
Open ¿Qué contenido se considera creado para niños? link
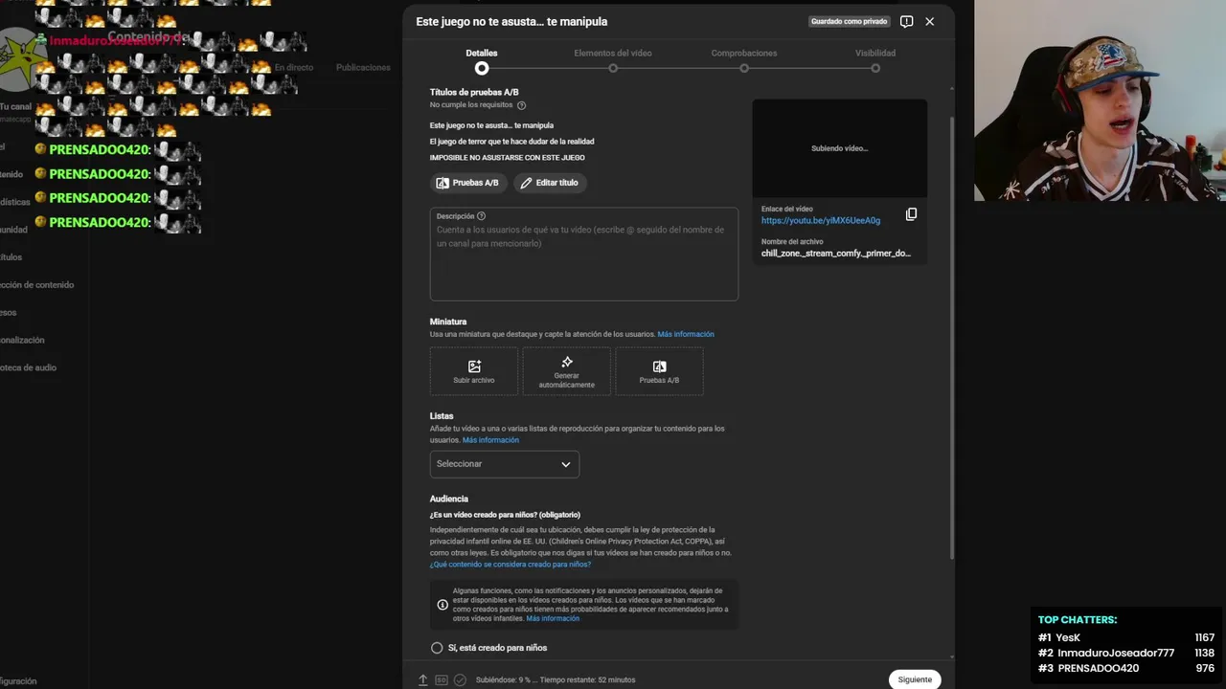(x=511, y=565)
